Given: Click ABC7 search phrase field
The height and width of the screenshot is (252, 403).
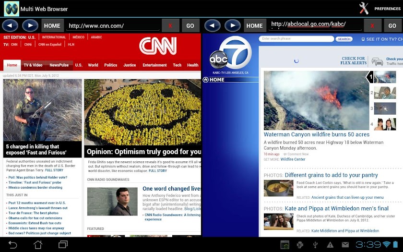Looking at the screenshot, I should 296,39.
